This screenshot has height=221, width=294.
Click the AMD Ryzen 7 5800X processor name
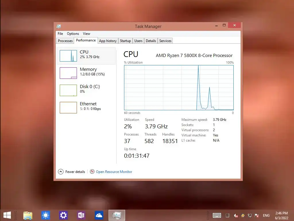pyautogui.click(x=194, y=56)
